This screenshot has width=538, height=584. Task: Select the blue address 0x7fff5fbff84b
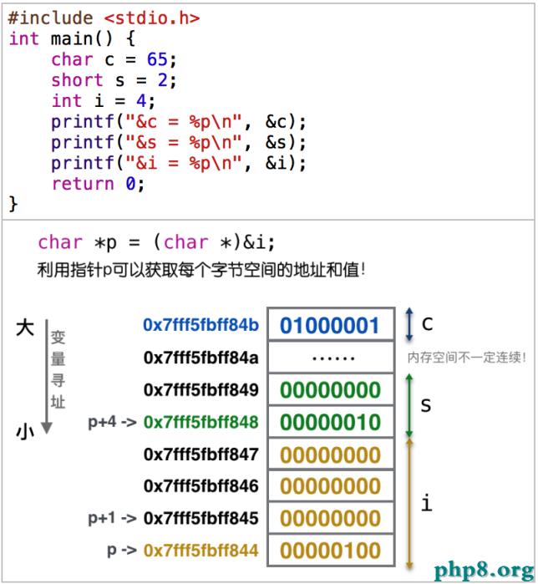click(x=201, y=325)
